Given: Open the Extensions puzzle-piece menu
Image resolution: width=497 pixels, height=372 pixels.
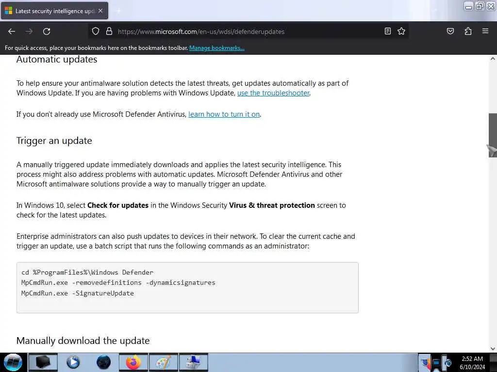Looking at the screenshot, I should click(468, 31).
